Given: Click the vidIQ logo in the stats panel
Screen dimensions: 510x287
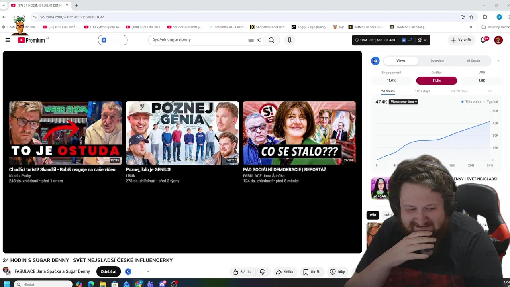Looking at the screenshot, I should [375, 61].
